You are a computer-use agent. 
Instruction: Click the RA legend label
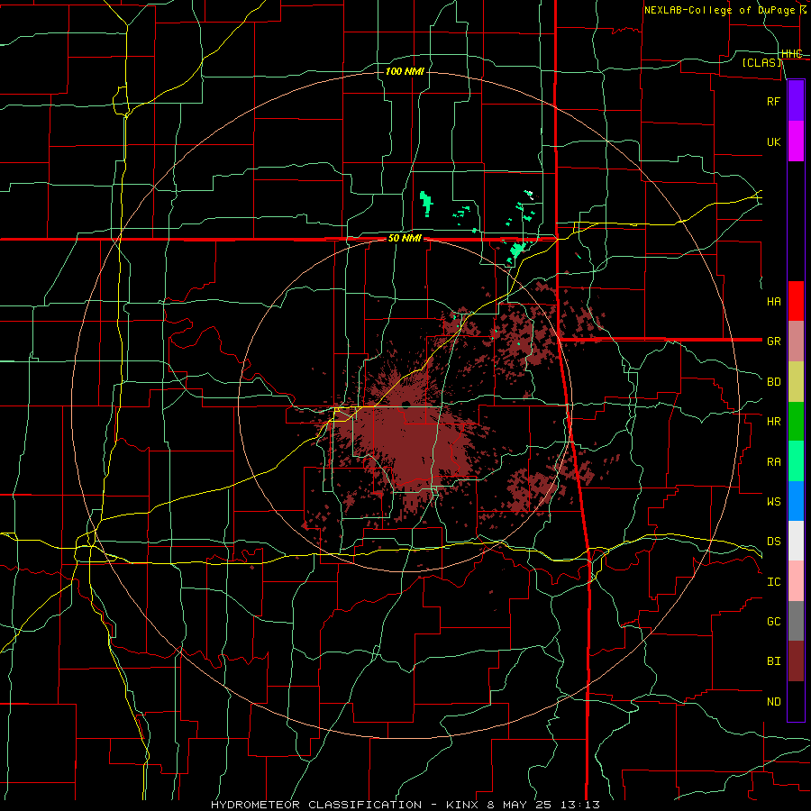(773, 462)
